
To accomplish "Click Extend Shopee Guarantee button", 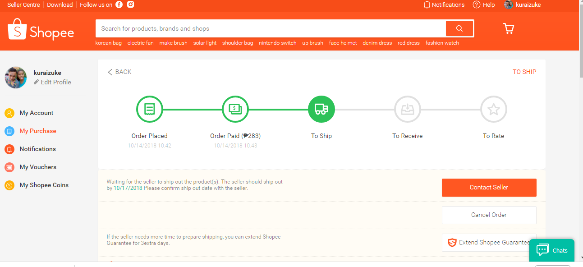I will click(x=489, y=243).
